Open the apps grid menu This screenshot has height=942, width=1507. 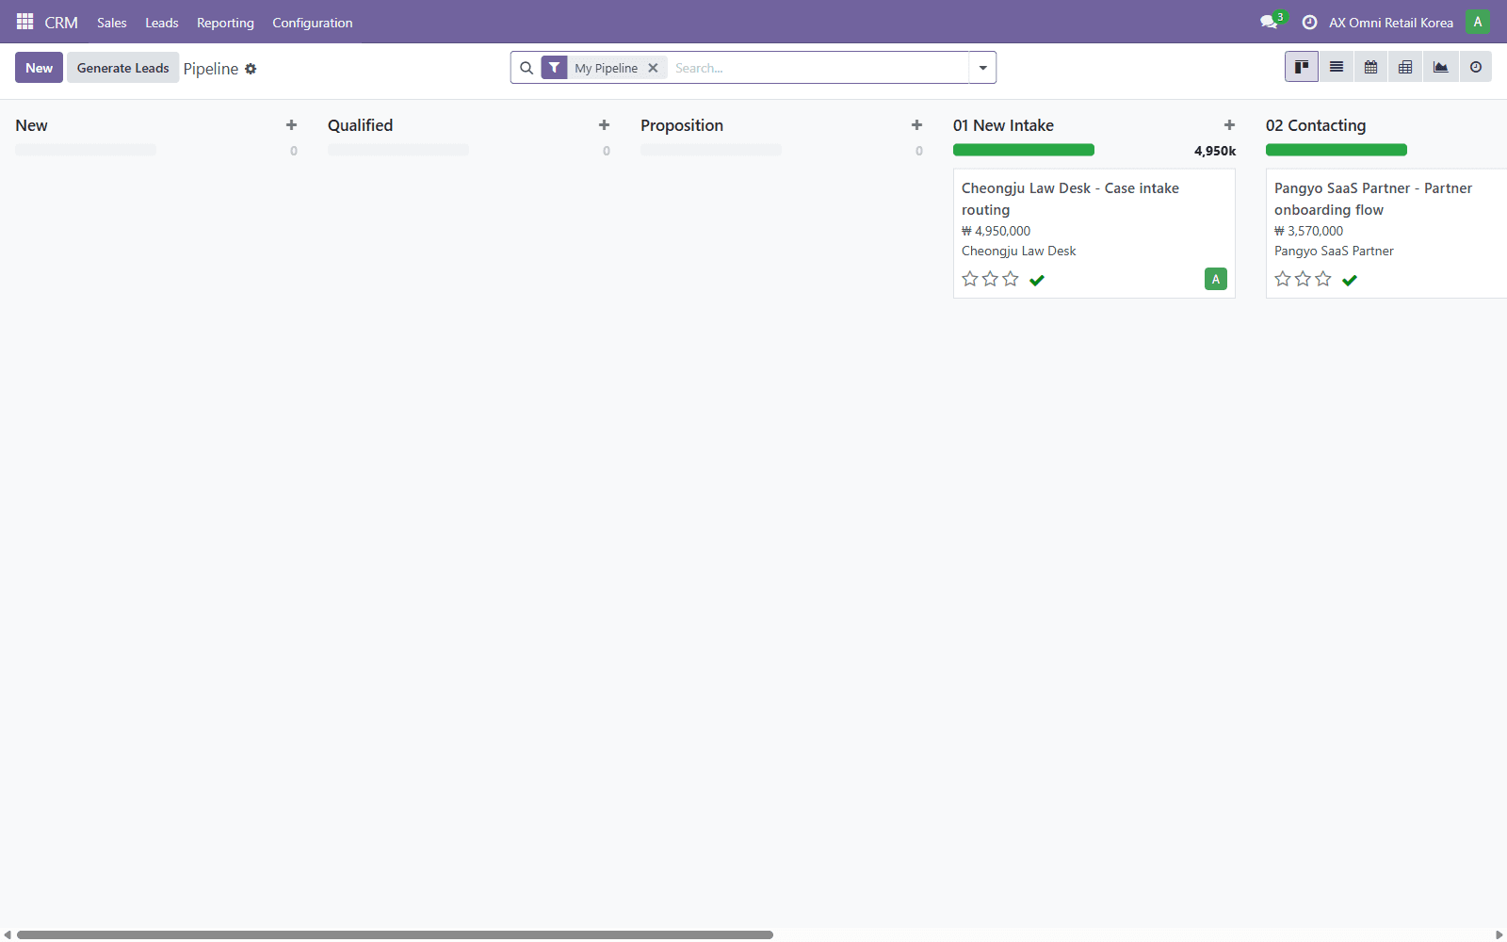(x=24, y=21)
